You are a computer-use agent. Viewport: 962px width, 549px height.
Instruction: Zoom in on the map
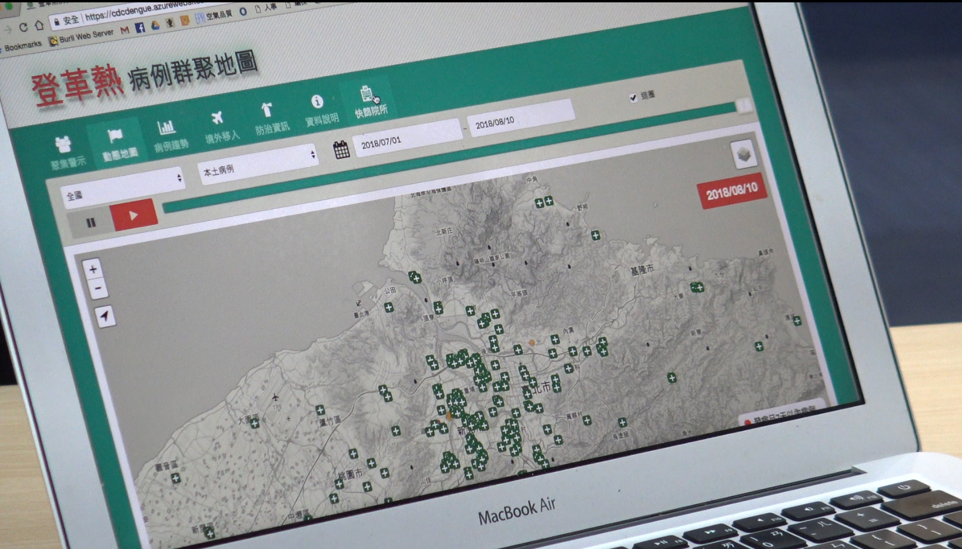tap(93, 269)
